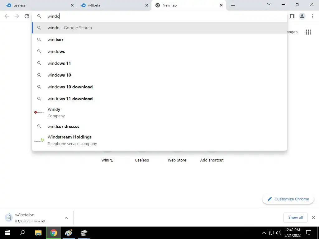Show hidden system tray icons
The image size is (319, 239).
[264, 233]
